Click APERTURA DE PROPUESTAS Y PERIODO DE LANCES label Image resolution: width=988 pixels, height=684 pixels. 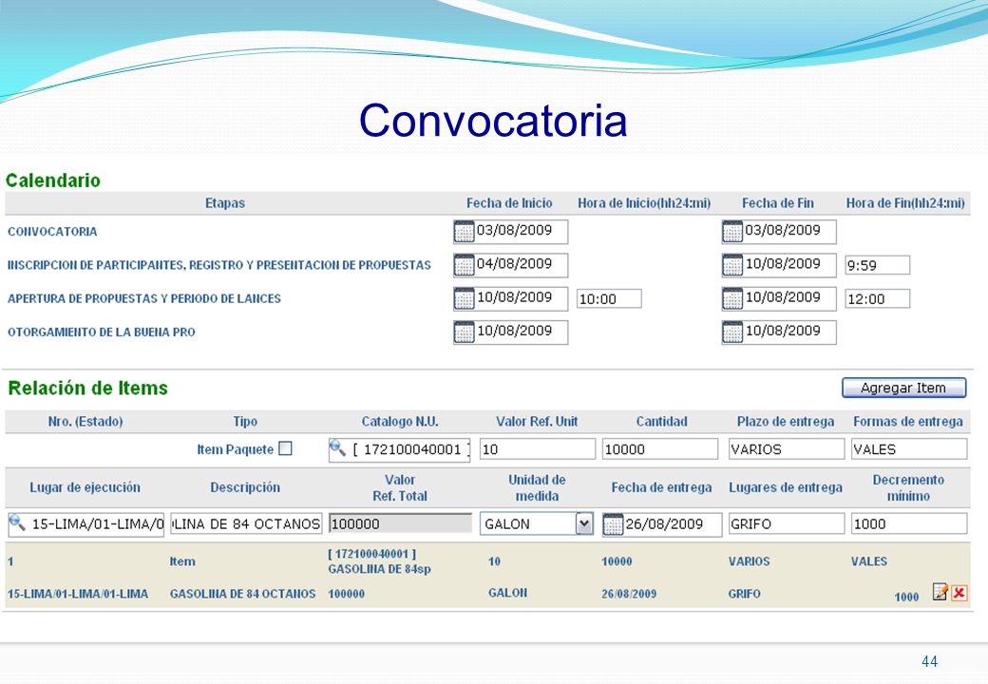click(144, 298)
